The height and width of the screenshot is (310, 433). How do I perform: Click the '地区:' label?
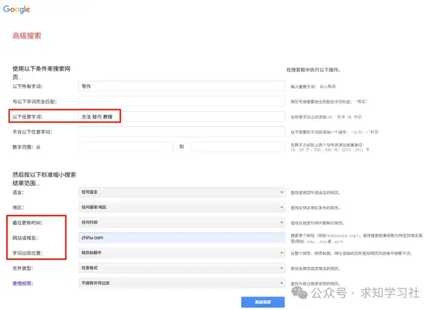(x=18, y=208)
